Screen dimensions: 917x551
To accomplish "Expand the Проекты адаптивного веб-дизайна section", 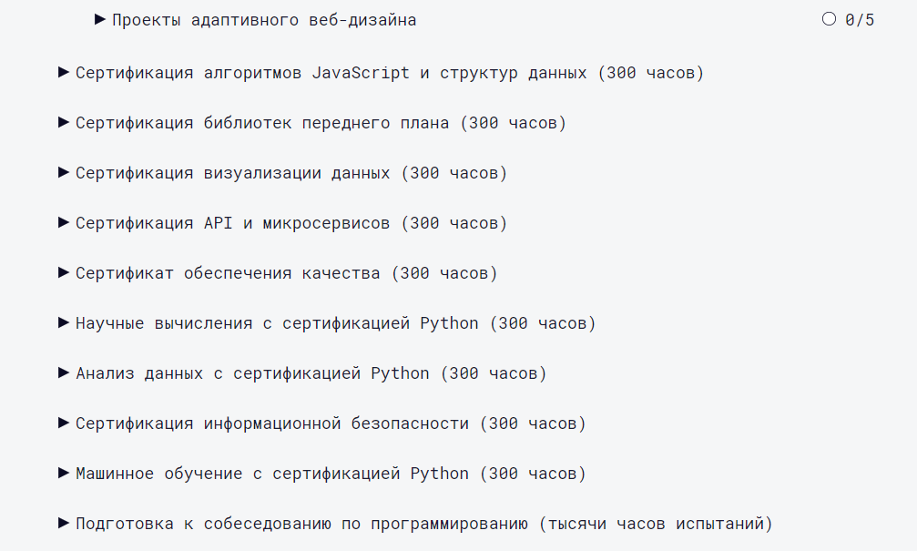I will click(x=97, y=18).
